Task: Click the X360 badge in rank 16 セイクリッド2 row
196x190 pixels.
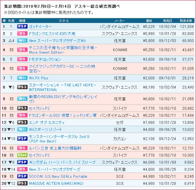Action: [22, 155]
